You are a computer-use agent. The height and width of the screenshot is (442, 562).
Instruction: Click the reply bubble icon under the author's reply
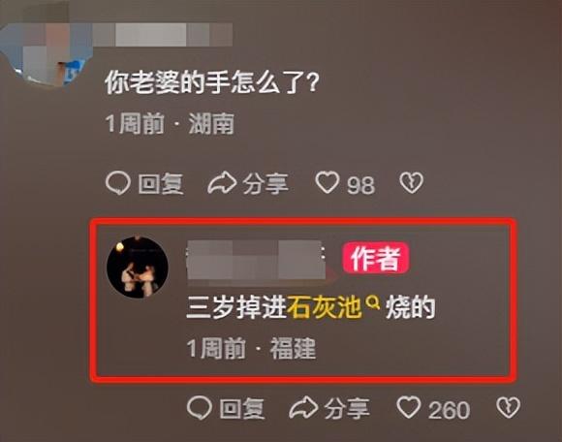point(200,408)
